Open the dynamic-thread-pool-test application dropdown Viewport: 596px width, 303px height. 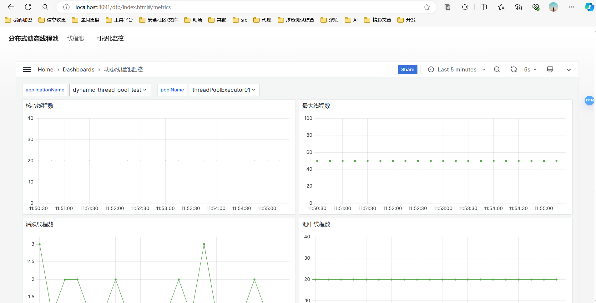(110, 90)
